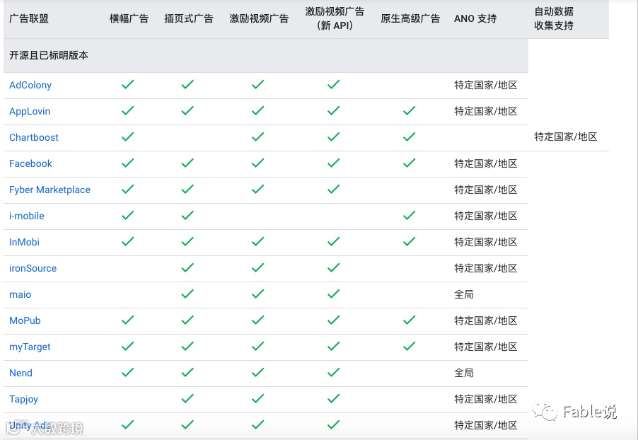Click Facebook's 插页式广告 checkmark
The height and width of the screenshot is (440, 638).
[x=187, y=163]
